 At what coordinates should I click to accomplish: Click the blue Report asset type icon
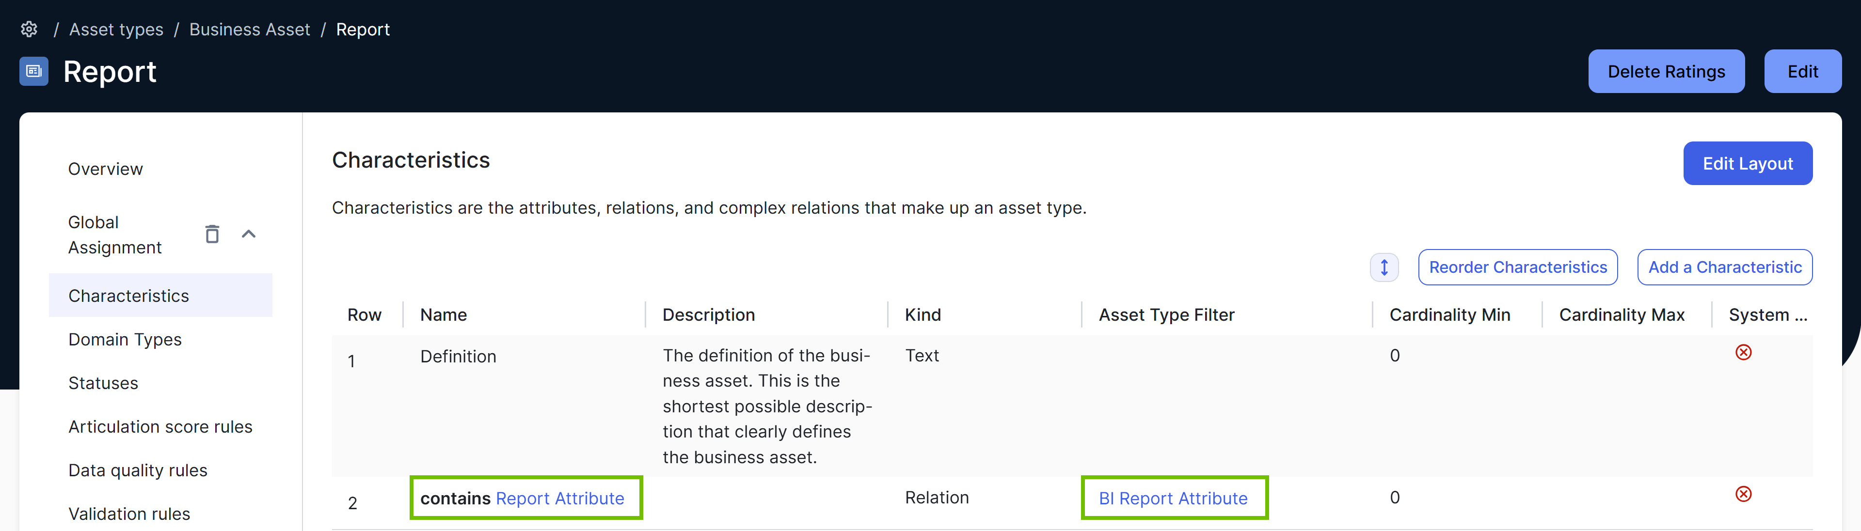click(x=33, y=72)
